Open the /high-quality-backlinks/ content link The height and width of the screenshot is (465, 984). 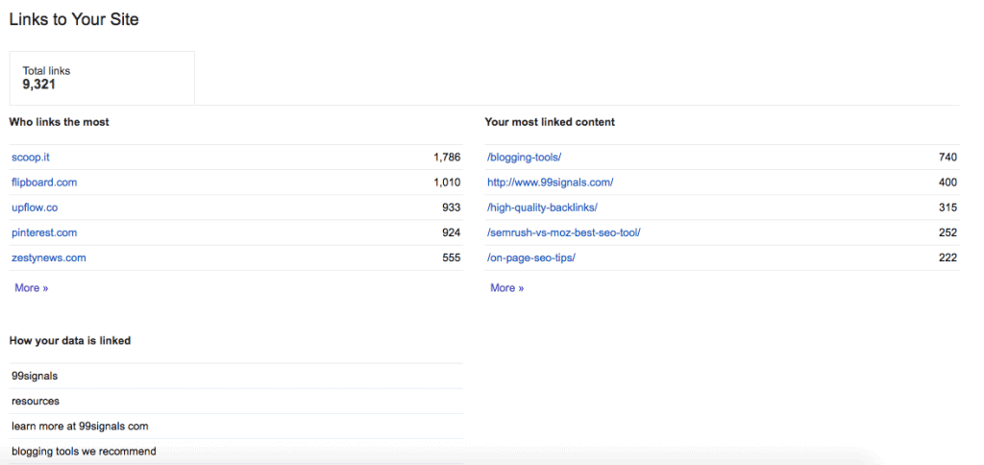[x=542, y=208]
